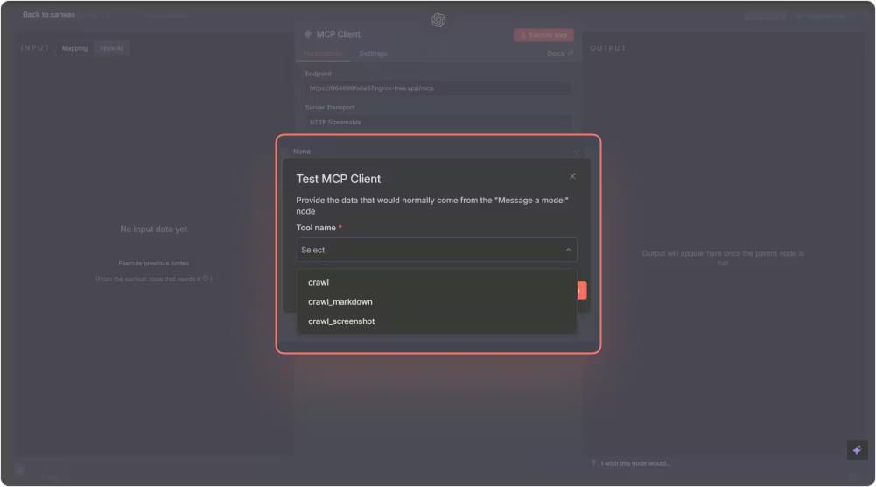The height and width of the screenshot is (487, 876).
Task: Switch input mode to From AI
Action: tap(111, 48)
